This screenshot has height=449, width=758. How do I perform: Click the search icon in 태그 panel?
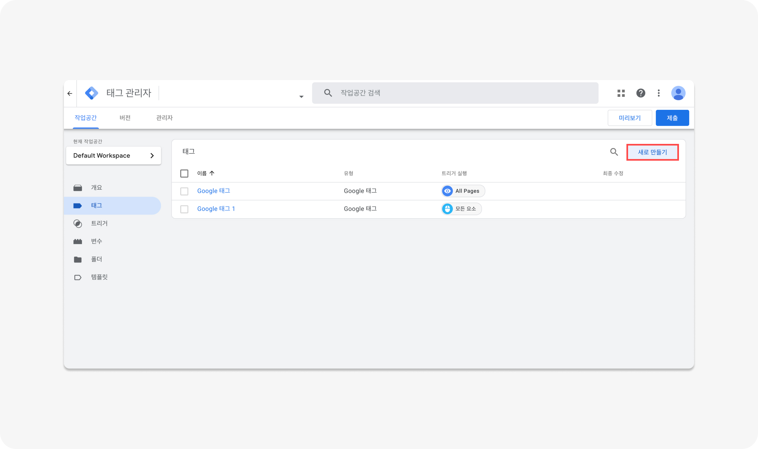[614, 152]
